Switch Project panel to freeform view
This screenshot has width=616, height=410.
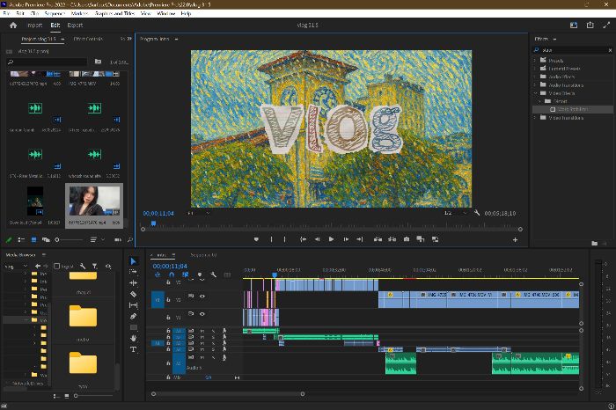point(46,239)
